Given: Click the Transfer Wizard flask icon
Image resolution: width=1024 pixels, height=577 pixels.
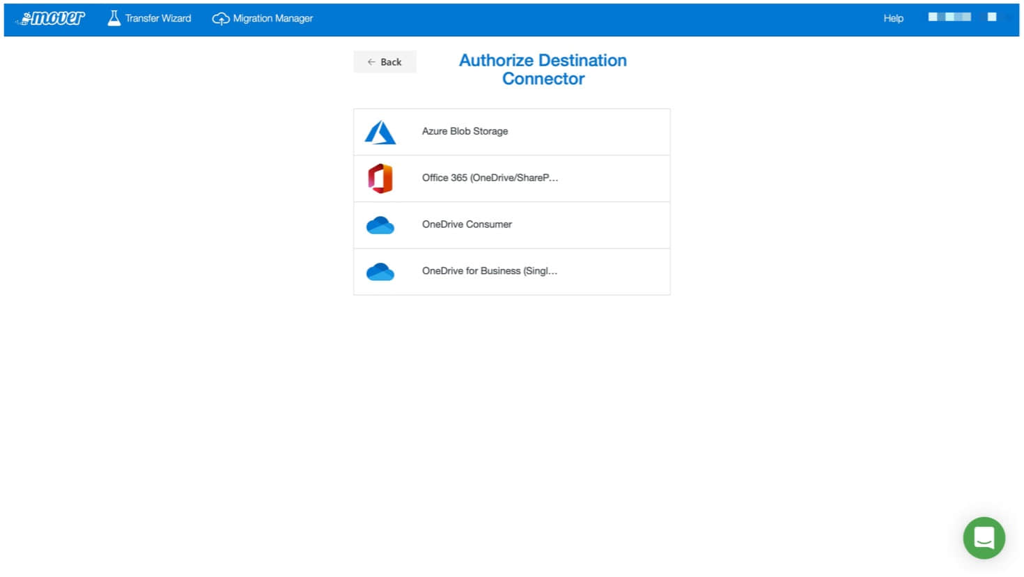Looking at the screenshot, I should coord(114,18).
